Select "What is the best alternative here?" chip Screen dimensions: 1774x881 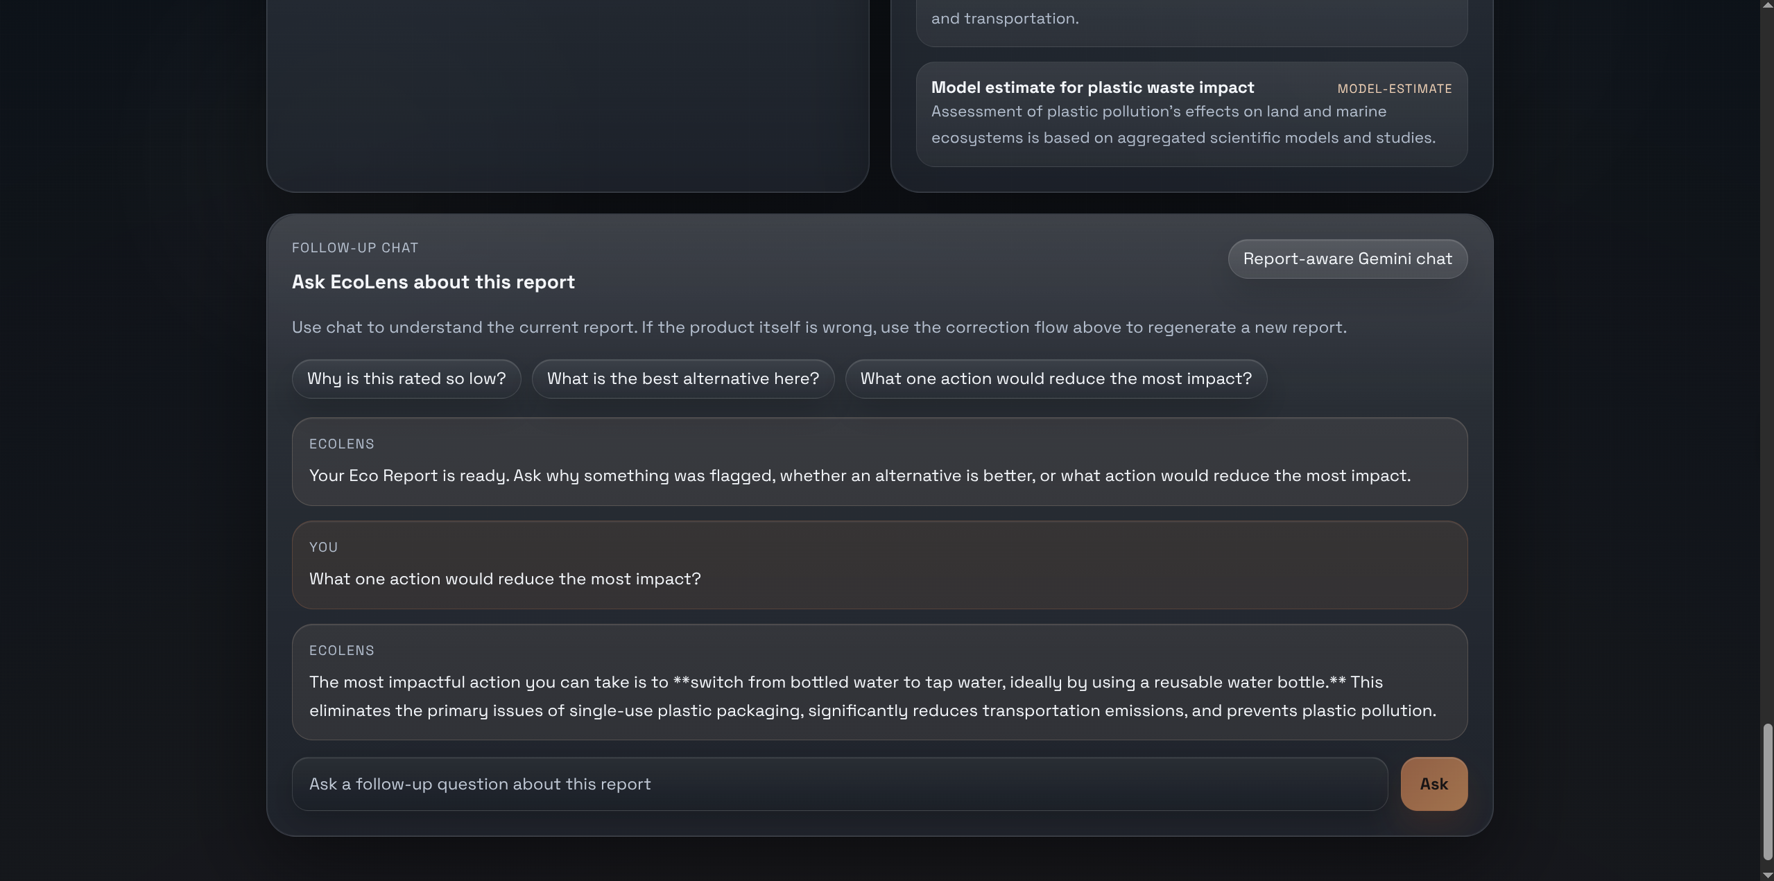click(x=682, y=378)
